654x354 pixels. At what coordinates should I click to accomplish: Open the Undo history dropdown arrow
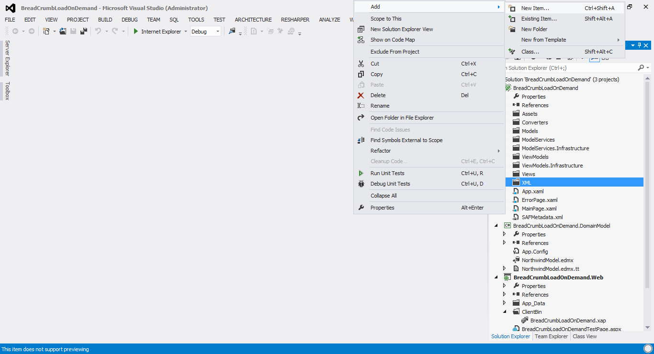pyautogui.click(x=106, y=32)
